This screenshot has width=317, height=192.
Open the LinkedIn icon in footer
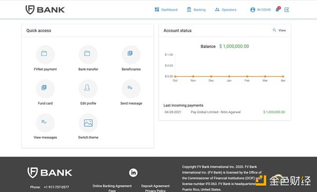click(x=133, y=172)
